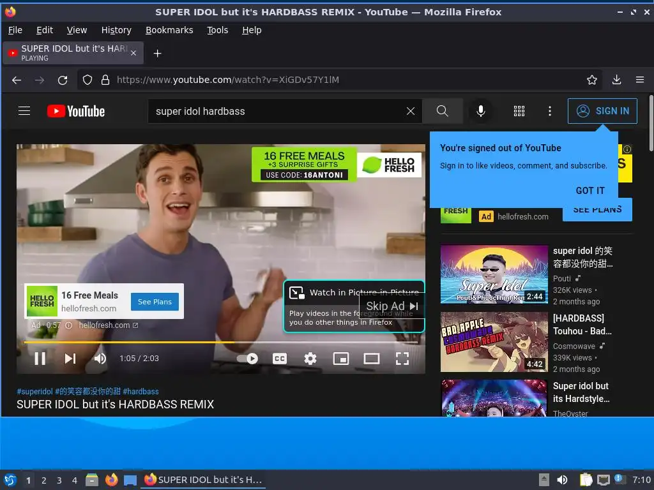Viewport: 654px width, 490px height.
Task: Open the [HARDBASS] Touhou video title
Action: coord(582,325)
